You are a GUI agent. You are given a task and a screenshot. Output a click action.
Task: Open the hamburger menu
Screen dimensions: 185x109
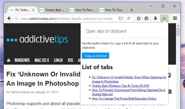click(175, 18)
